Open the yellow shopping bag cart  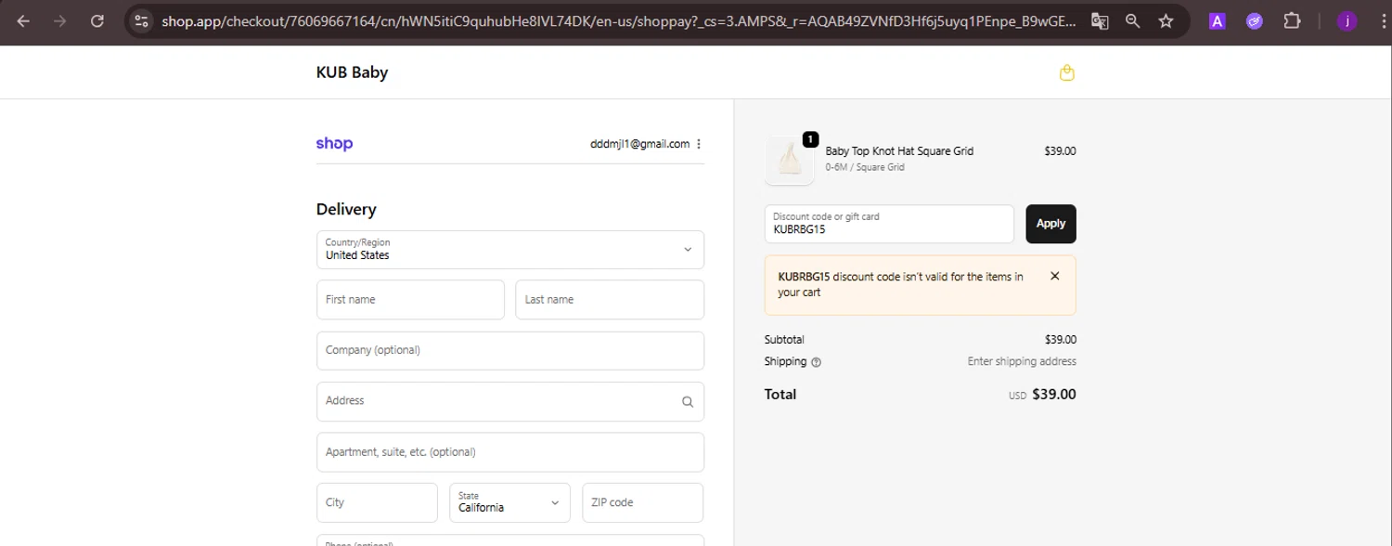point(1067,72)
